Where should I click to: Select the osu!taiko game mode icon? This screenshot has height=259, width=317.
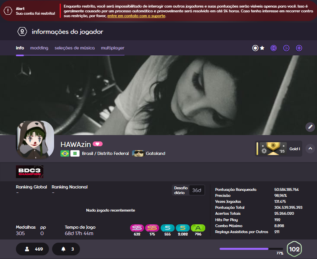tap(274, 48)
